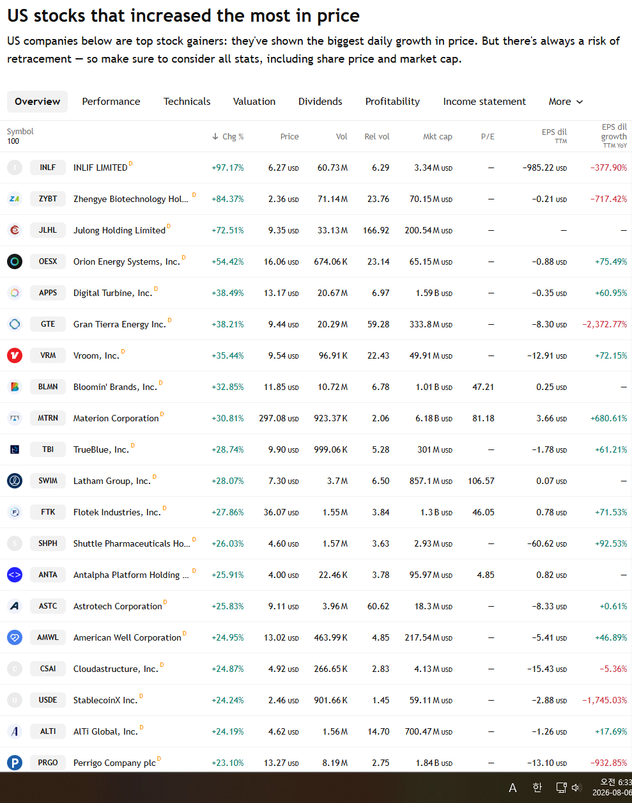Switch to the Income statement tab
Viewport: 632px width, 803px height.
(484, 102)
